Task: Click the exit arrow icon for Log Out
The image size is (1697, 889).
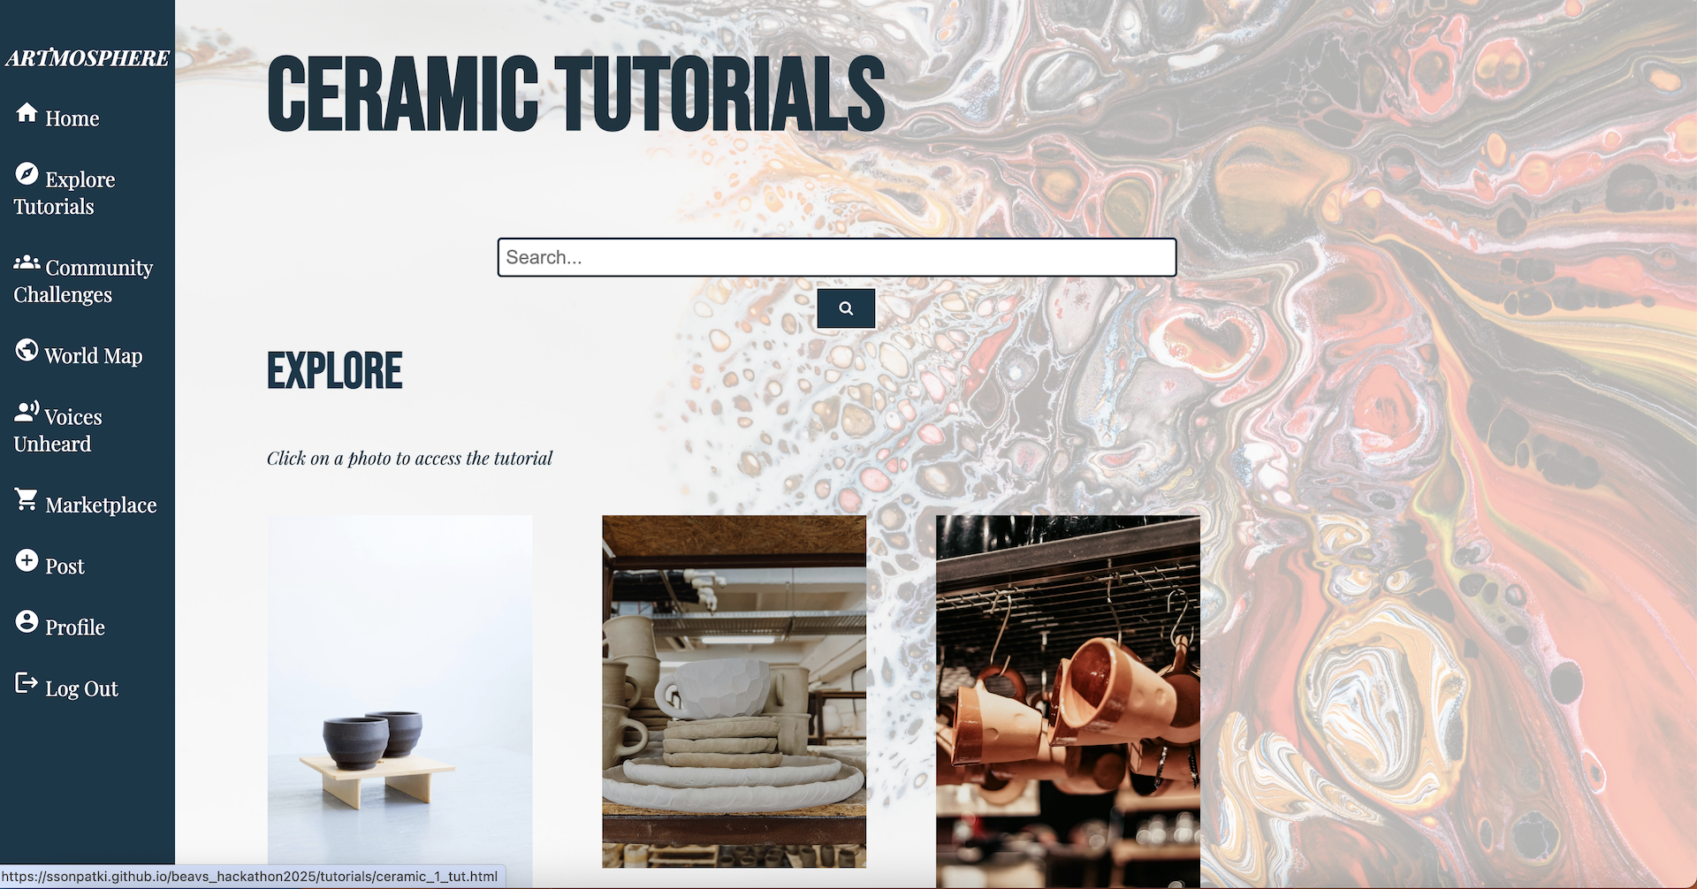Action: click(27, 682)
